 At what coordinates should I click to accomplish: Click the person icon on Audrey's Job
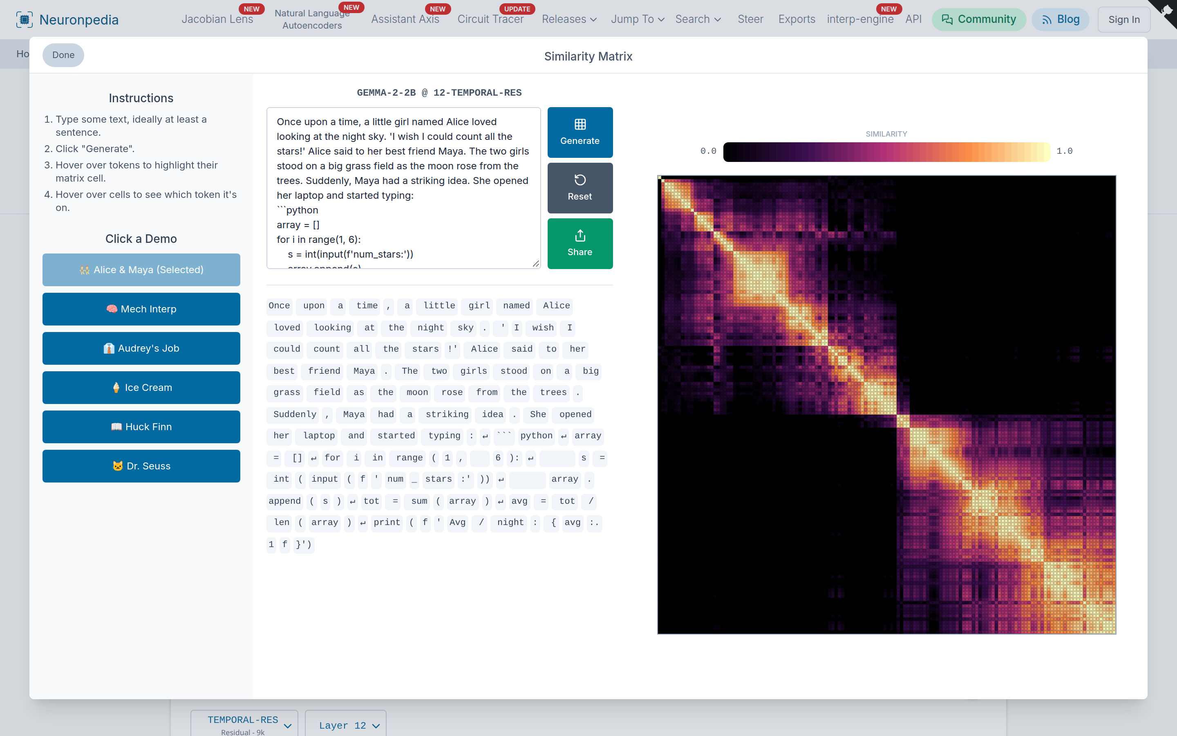(109, 348)
